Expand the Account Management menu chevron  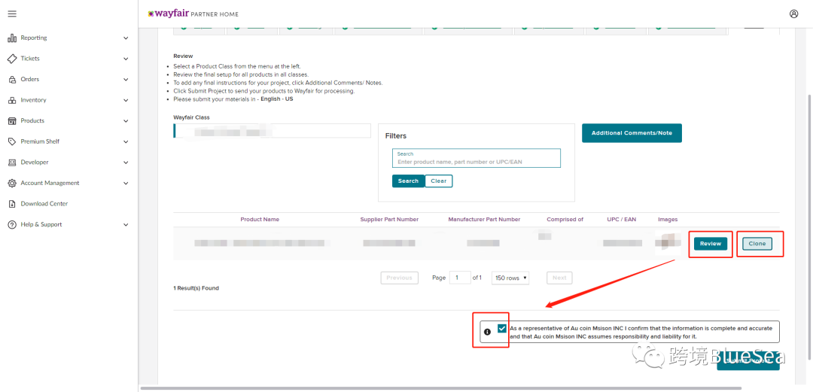point(126,183)
